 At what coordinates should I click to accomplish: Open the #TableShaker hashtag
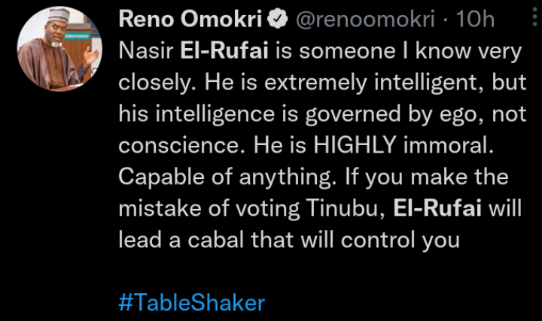(x=192, y=303)
